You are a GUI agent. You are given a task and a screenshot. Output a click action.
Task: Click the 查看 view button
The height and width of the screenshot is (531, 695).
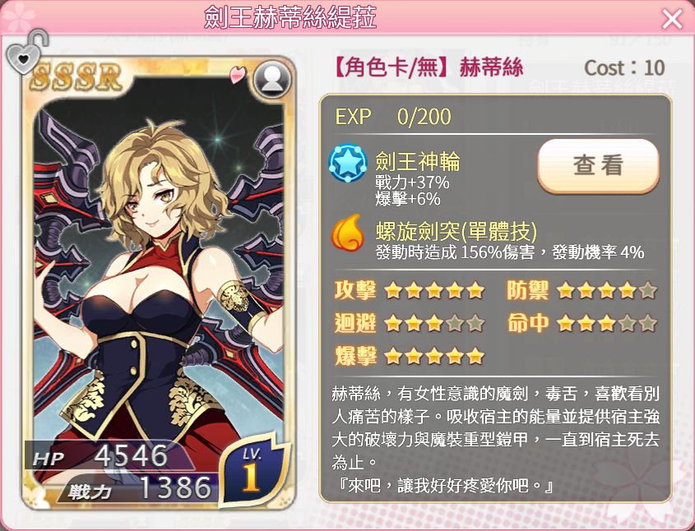599,166
